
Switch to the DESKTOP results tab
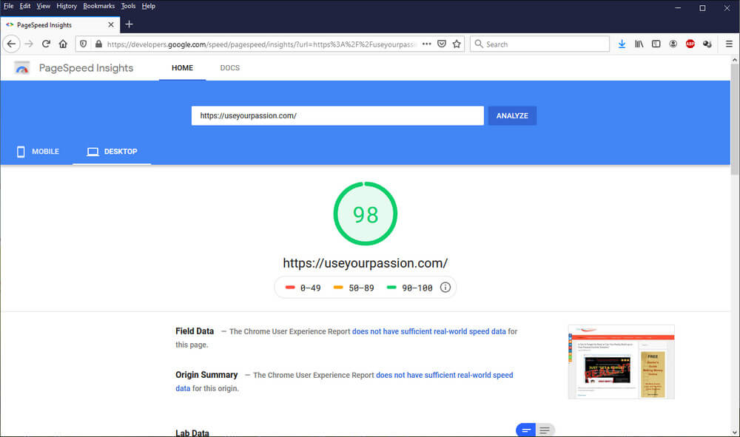pyautogui.click(x=112, y=152)
